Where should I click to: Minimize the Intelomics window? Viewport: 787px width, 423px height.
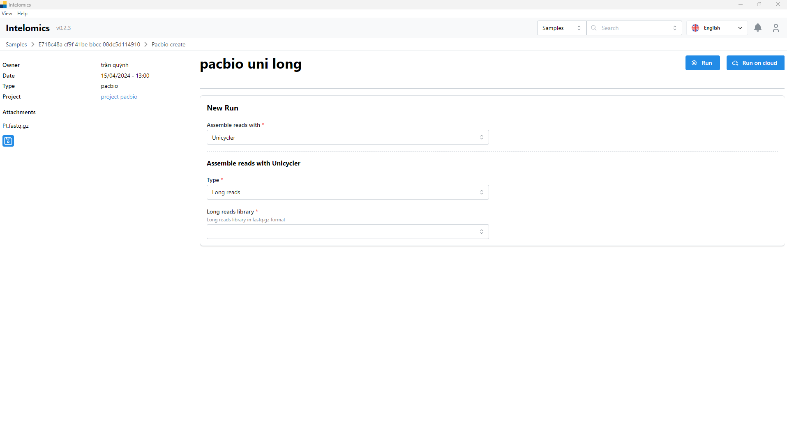(741, 5)
